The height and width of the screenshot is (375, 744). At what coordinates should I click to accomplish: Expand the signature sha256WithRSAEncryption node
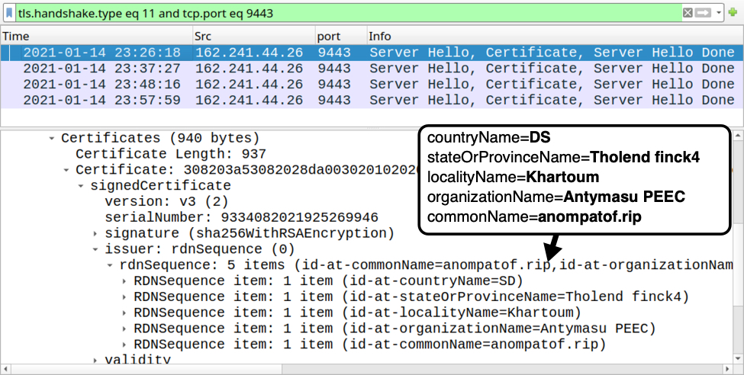pyautogui.click(x=95, y=233)
